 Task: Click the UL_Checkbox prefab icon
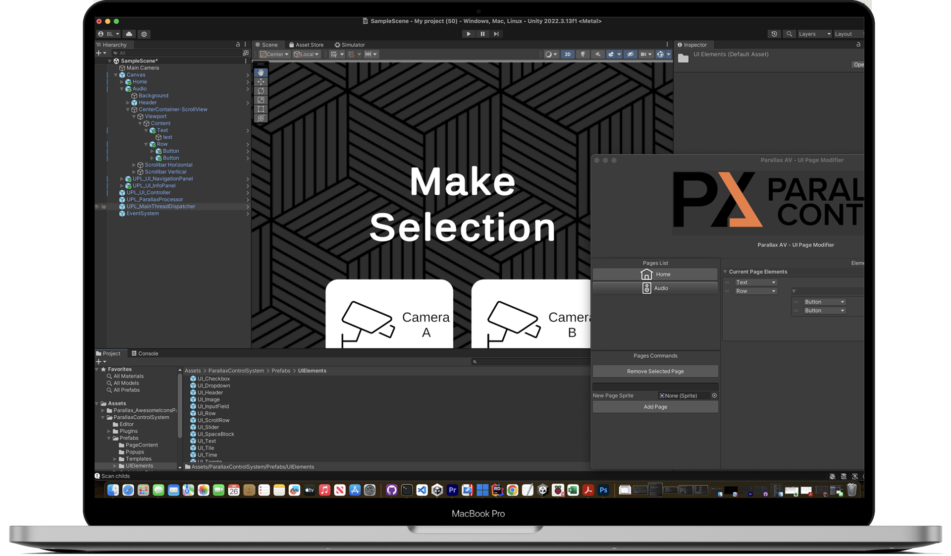[193, 378]
